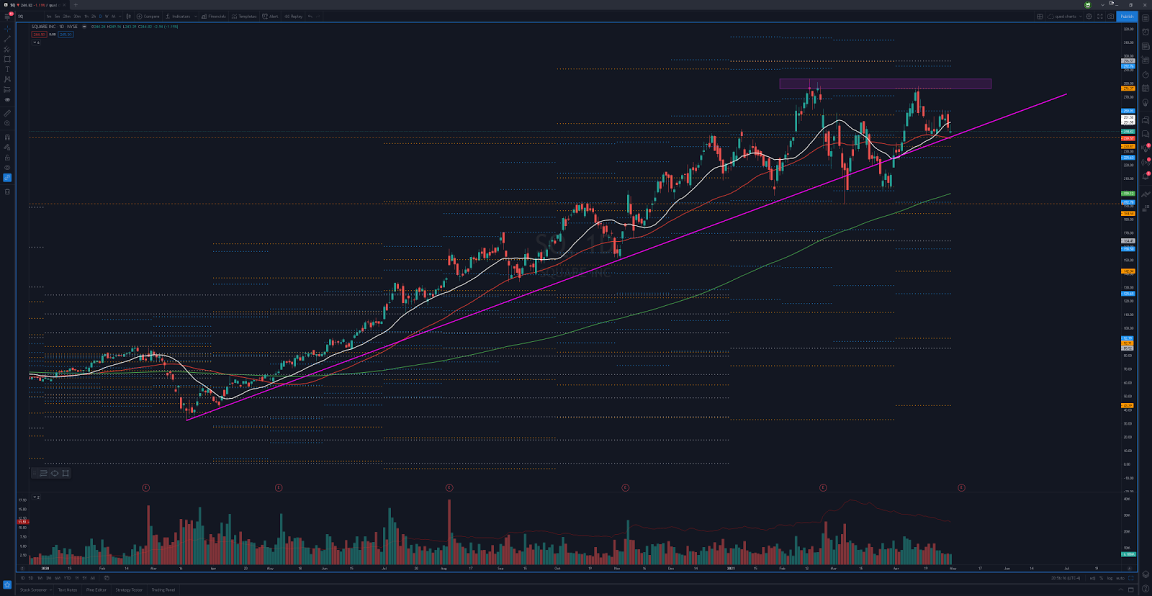This screenshot has width=1152, height=596.
Task: Open the chart layout grid selector
Action: [1040, 17]
